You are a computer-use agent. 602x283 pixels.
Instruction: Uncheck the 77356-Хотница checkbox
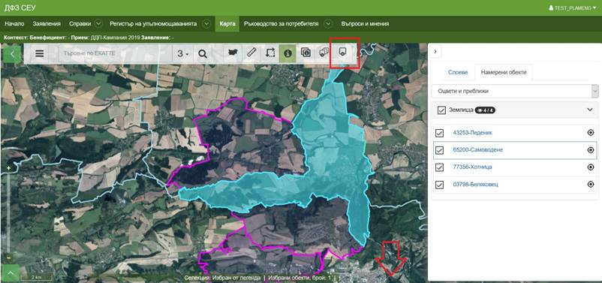click(440, 167)
